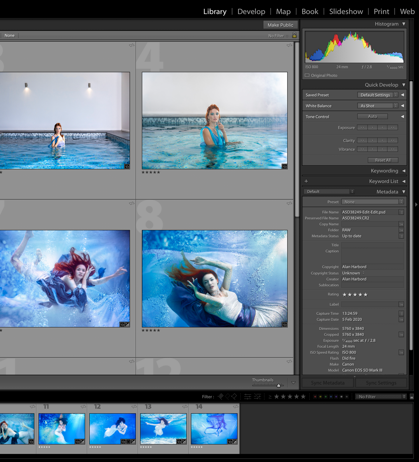
Task: Increase Clarity by a small step
Action: [x=382, y=140]
